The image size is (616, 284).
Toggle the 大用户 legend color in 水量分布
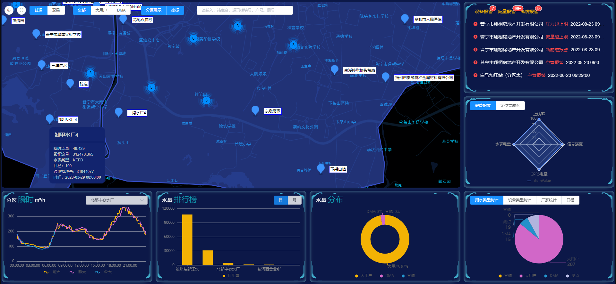[x=357, y=276]
